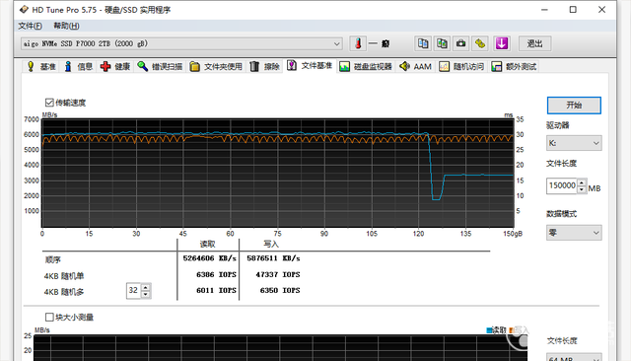
Task: Switch to the AAM tab
Action: click(416, 66)
